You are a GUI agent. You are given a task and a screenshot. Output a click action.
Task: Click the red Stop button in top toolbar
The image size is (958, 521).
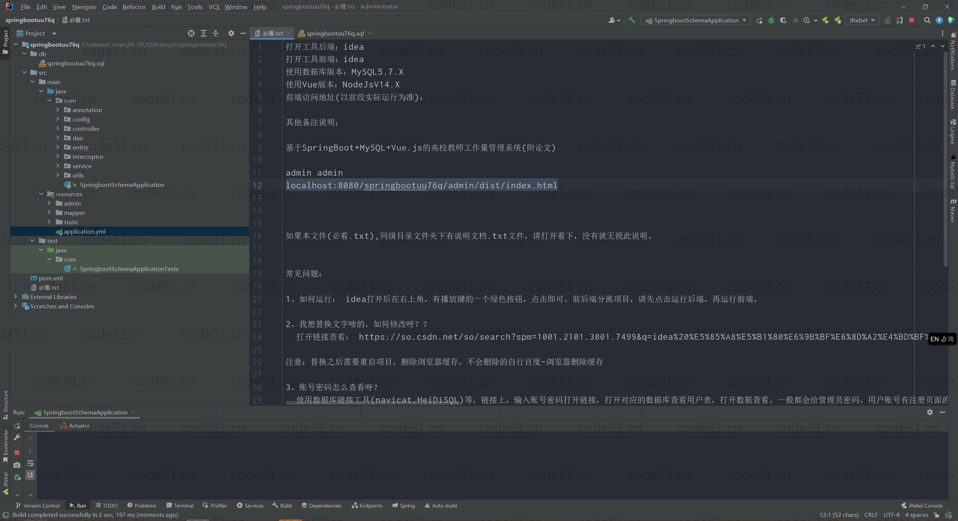[x=912, y=20]
